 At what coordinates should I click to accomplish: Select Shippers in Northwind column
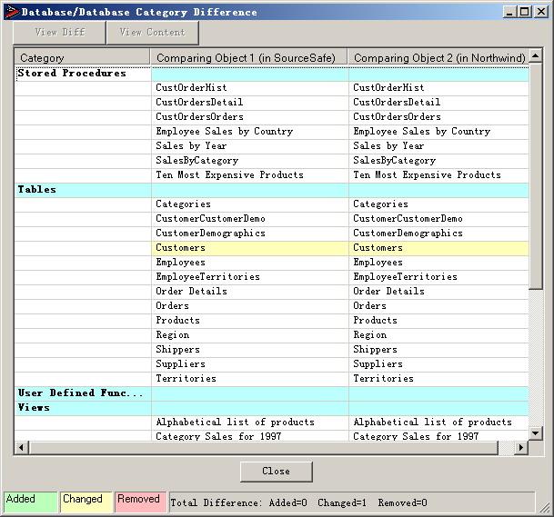tap(438, 350)
